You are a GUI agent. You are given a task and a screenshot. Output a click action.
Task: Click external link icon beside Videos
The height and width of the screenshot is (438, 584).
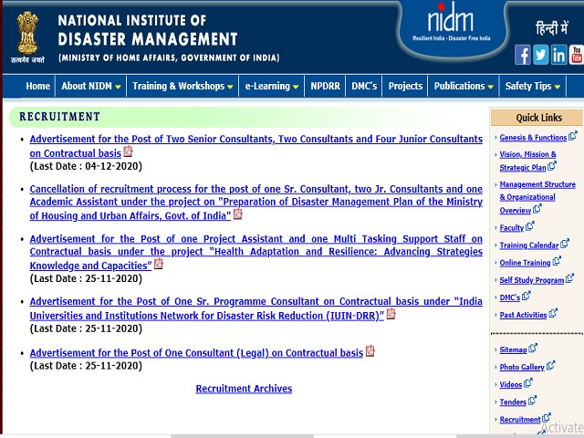point(528,383)
